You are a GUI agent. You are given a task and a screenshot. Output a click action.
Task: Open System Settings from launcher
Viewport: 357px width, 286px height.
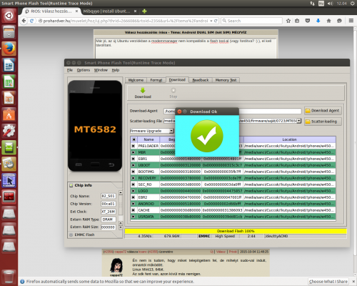coord(9,131)
